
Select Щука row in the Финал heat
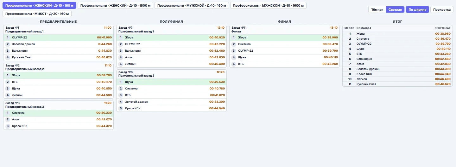[284, 57]
